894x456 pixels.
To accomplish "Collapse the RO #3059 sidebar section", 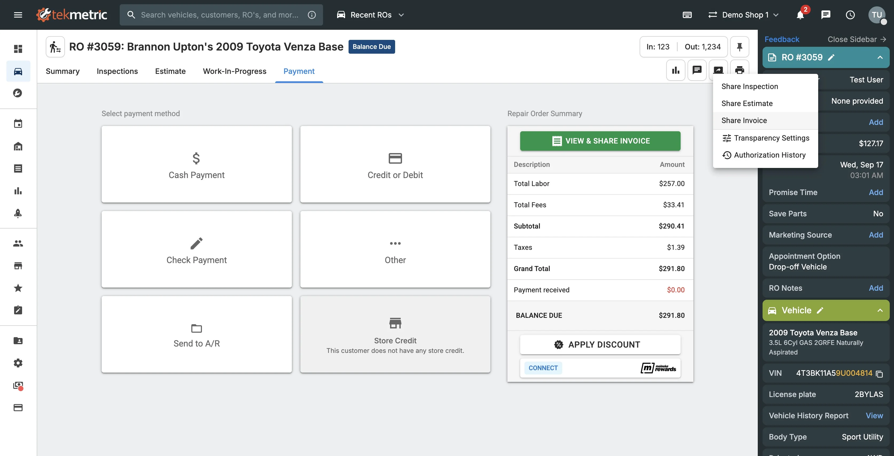I will pyautogui.click(x=880, y=57).
